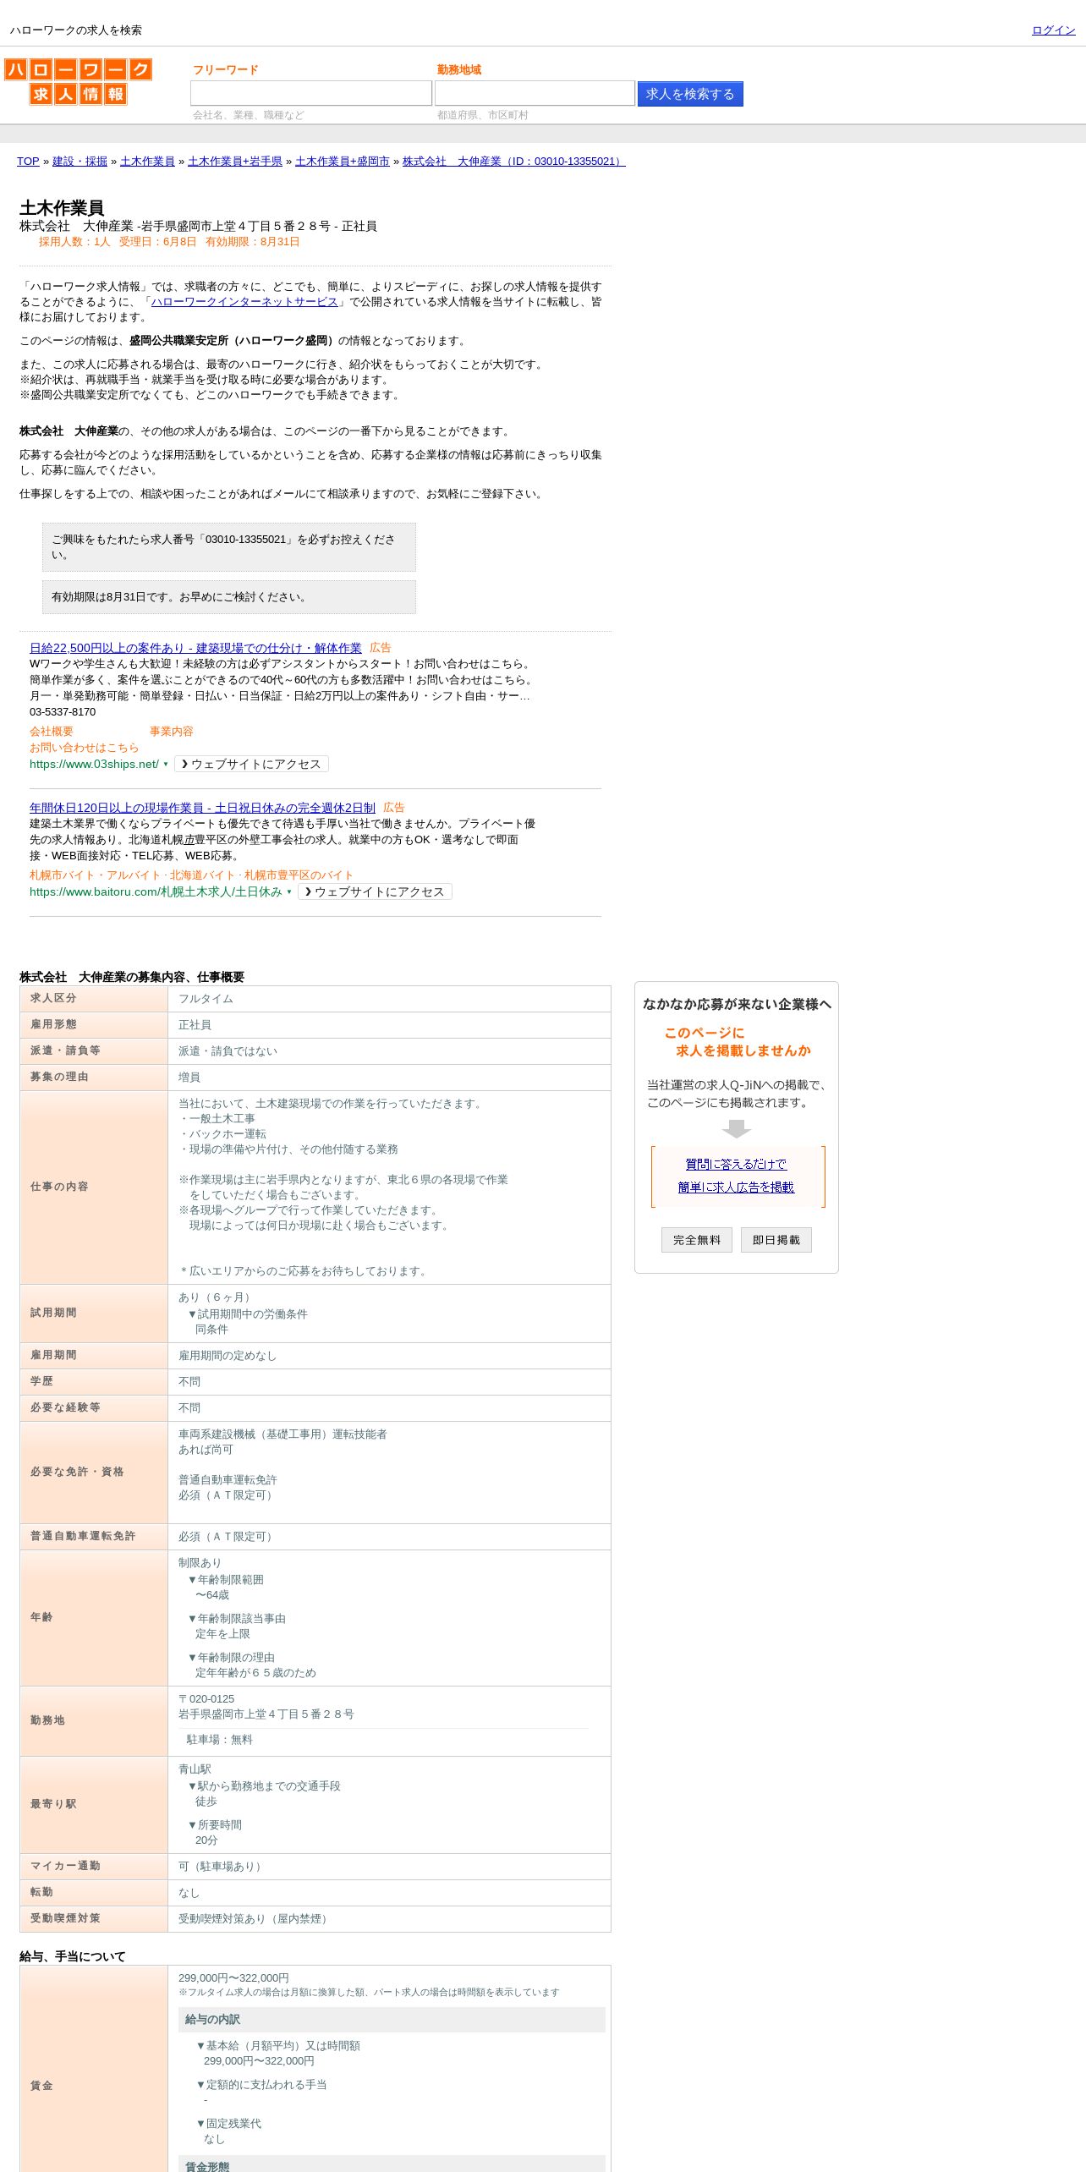Open the 日給22,500円以上の案件あり ad title
1086x2172 pixels.
pos(195,648)
